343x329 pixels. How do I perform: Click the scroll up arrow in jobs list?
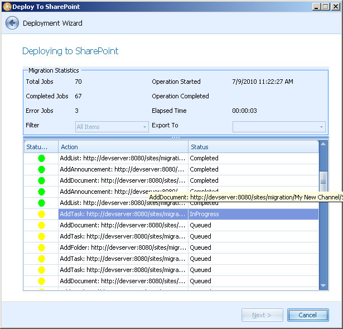pos(323,145)
